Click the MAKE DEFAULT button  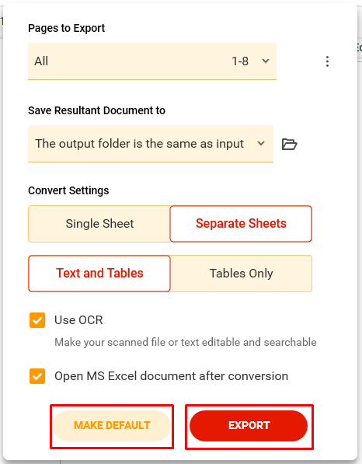(x=112, y=426)
